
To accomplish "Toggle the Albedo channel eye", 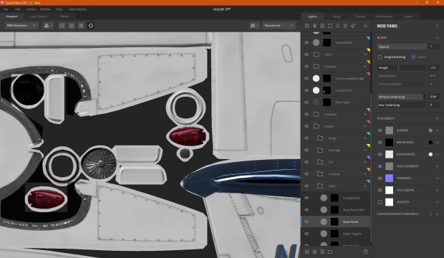I will 380,130.
